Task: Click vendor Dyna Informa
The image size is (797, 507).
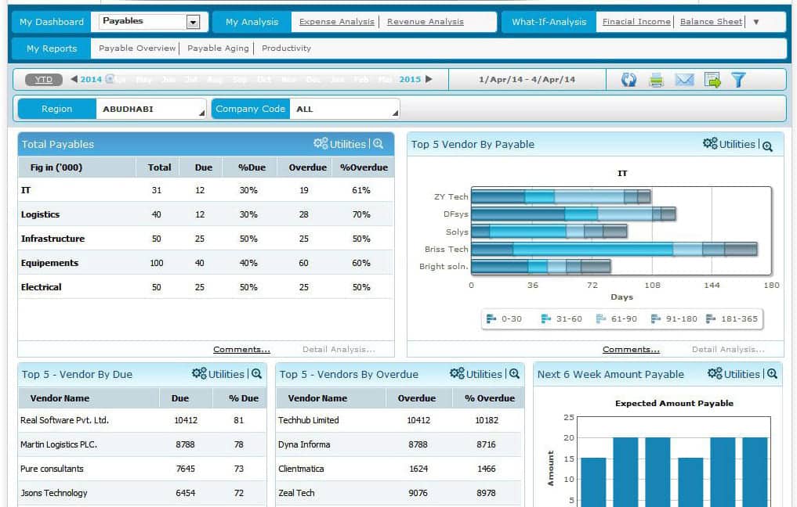Action: tap(304, 444)
